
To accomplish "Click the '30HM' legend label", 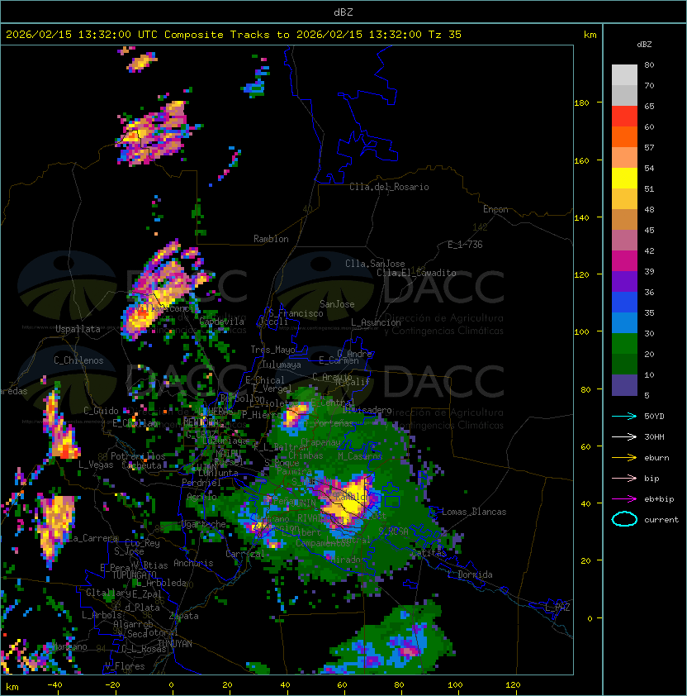I will [654, 436].
